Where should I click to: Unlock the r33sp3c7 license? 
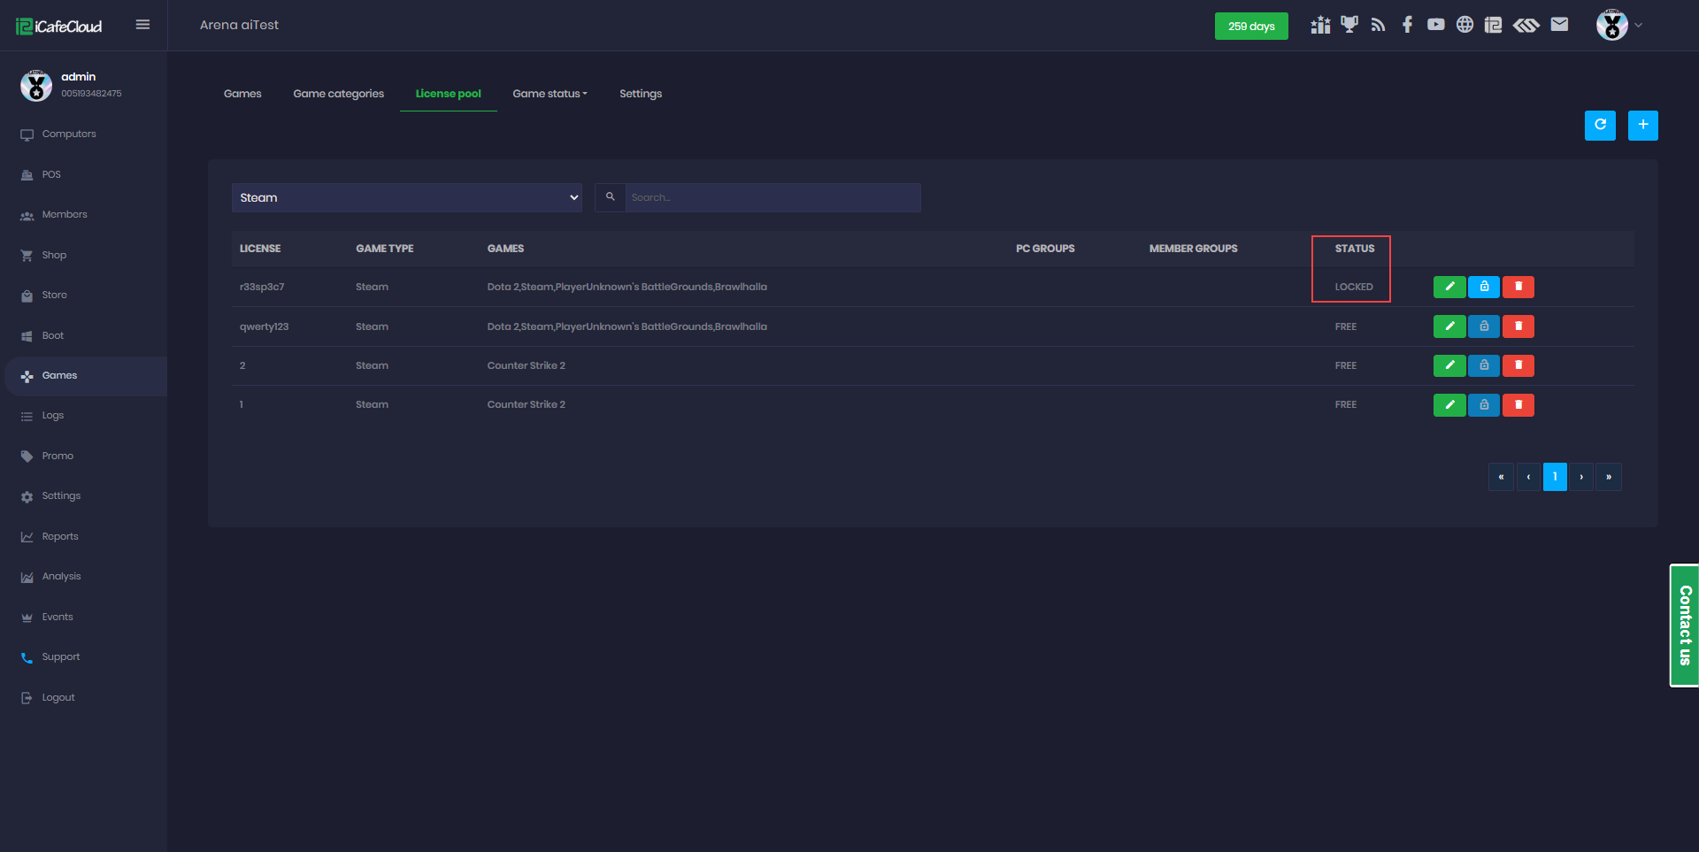[x=1484, y=287]
